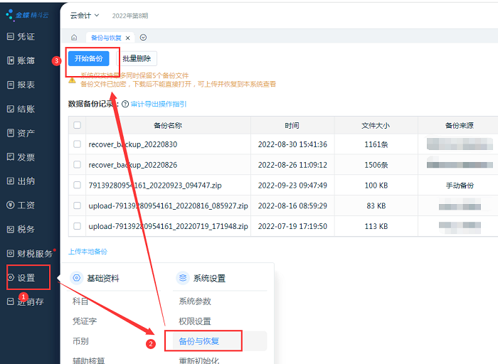Click the 上传本地备份 link
Screen dimensions: 498x364
pos(88,252)
